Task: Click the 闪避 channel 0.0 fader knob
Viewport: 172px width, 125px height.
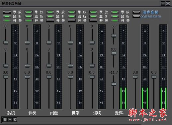Action: 49,77
